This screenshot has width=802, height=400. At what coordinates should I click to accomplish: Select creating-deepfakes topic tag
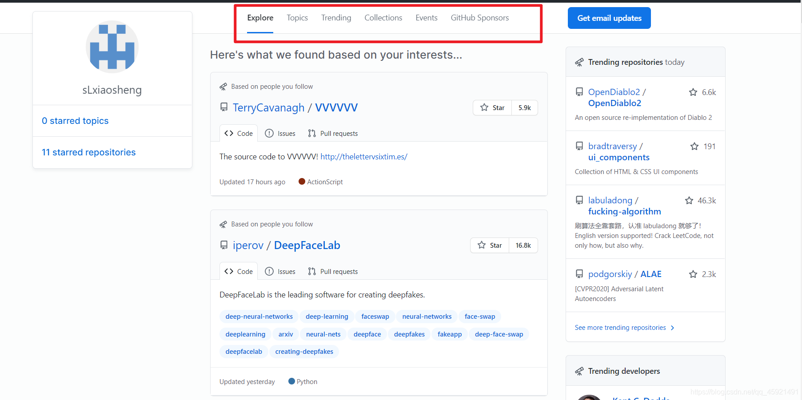pyautogui.click(x=304, y=352)
